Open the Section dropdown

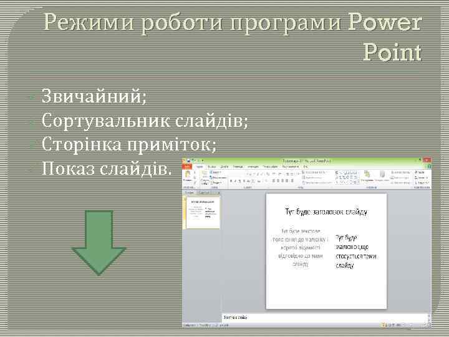216,182
